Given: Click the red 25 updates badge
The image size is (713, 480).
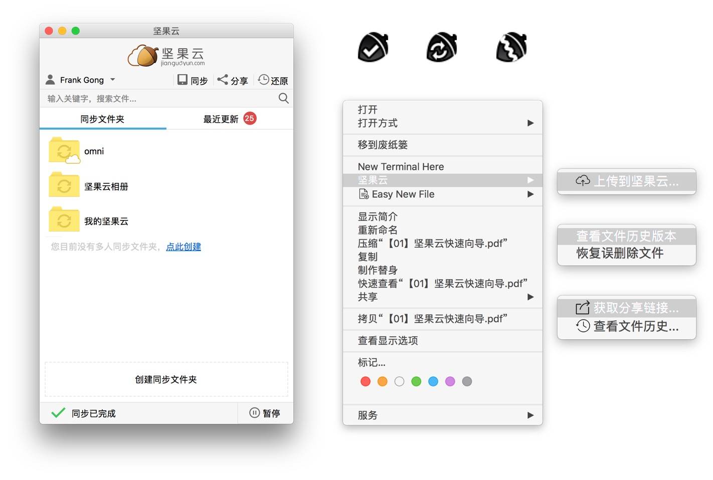Looking at the screenshot, I should tap(250, 118).
